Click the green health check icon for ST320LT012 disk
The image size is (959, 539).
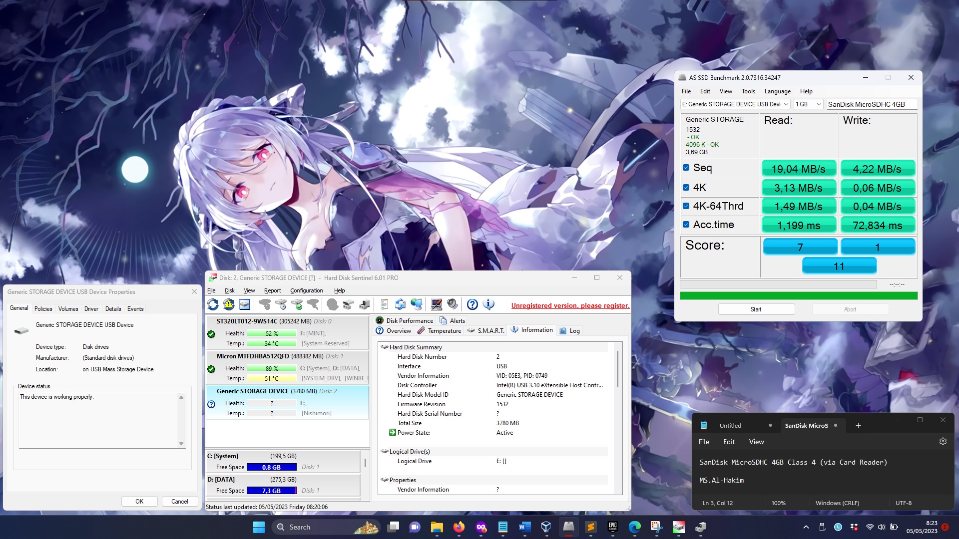pyautogui.click(x=211, y=334)
